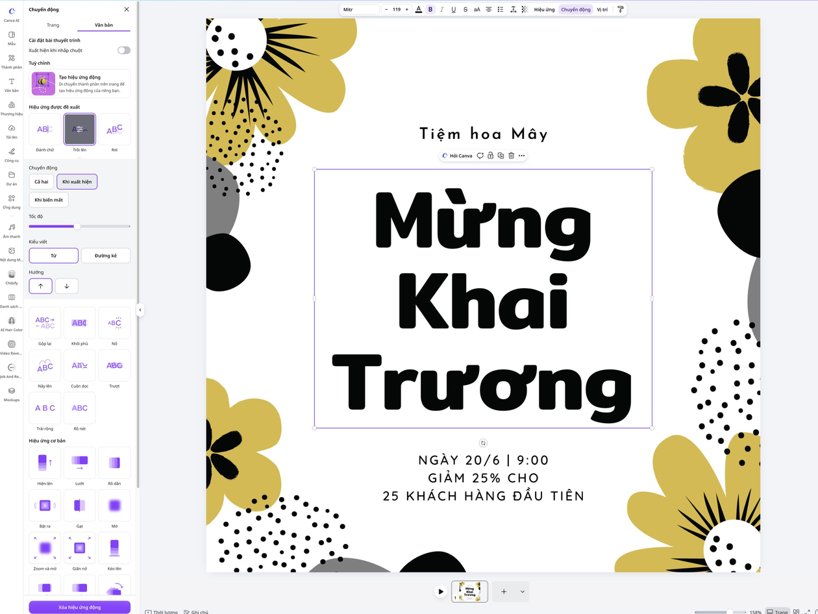
Task: Open the Mockups app
Action: pos(12,395)
